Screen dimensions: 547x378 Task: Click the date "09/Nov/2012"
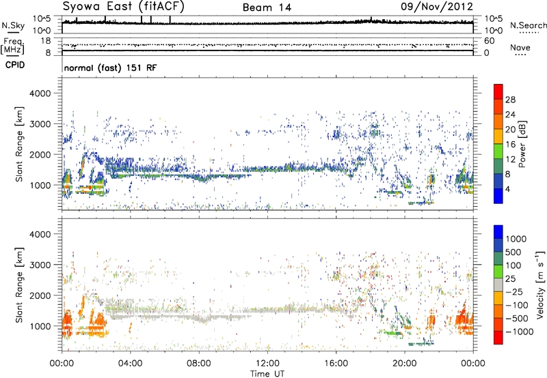pyautogui.click(x=437, y=7)
